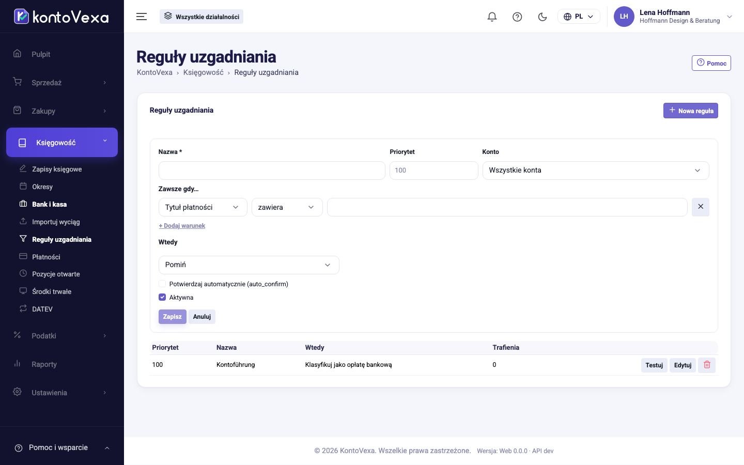The width and height of the screenshot is (744, 465).
Task: Click the Podatki percent icon
Action: [17, 335]
